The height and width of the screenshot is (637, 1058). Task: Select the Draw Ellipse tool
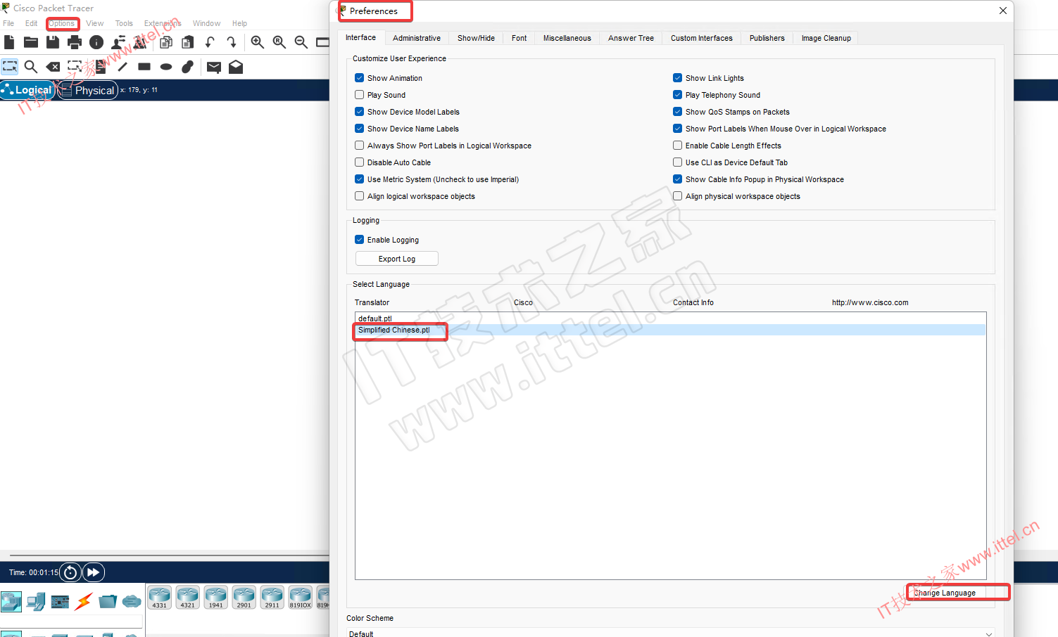pos(166,67)
